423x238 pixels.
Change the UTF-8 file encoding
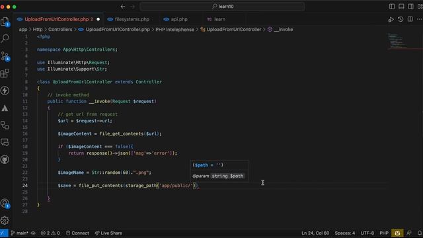367,233
